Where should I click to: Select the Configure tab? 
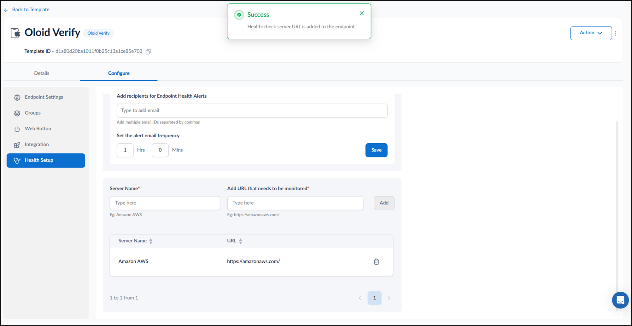[119, 73]
